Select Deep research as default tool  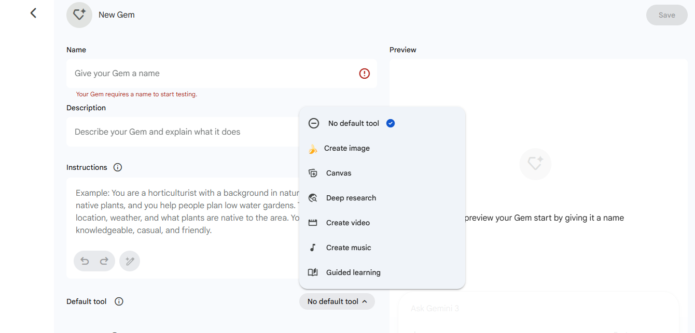pos(351,198)
